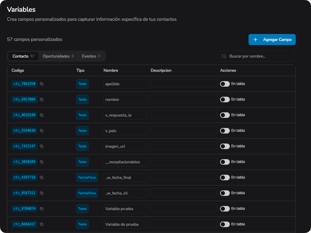
Task: Click code badge ctc_7412147
Action: tap(24, 146)
